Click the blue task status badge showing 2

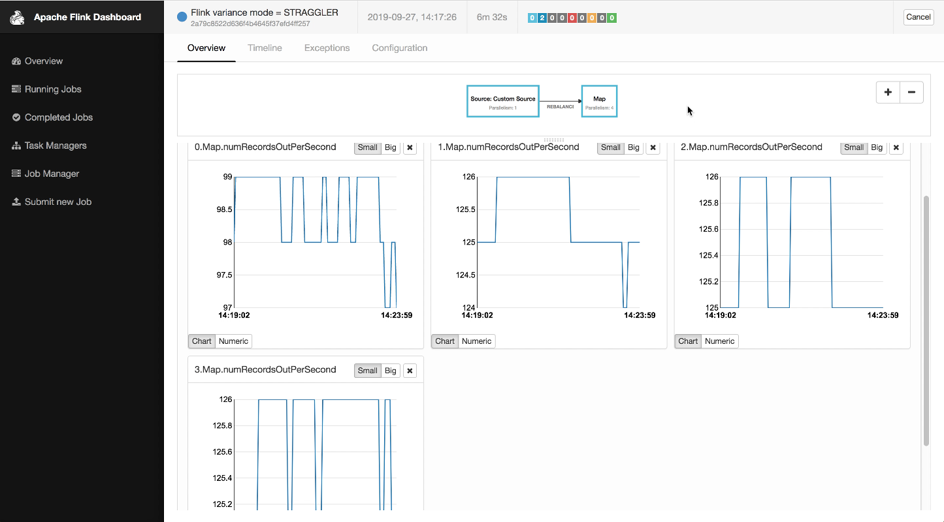point(542,18)
